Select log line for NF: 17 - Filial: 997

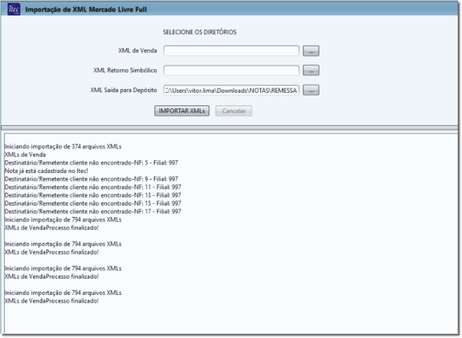click(93, 211)
